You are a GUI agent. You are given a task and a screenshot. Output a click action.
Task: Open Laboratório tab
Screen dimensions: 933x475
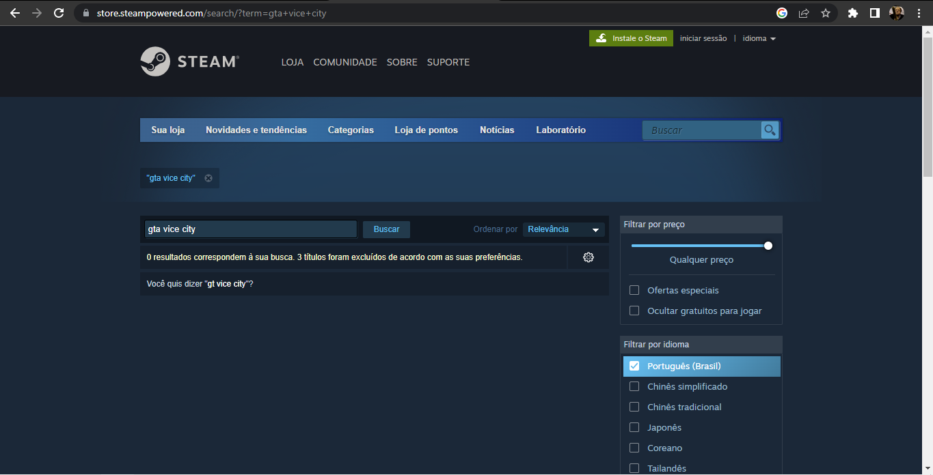point(560,130)
